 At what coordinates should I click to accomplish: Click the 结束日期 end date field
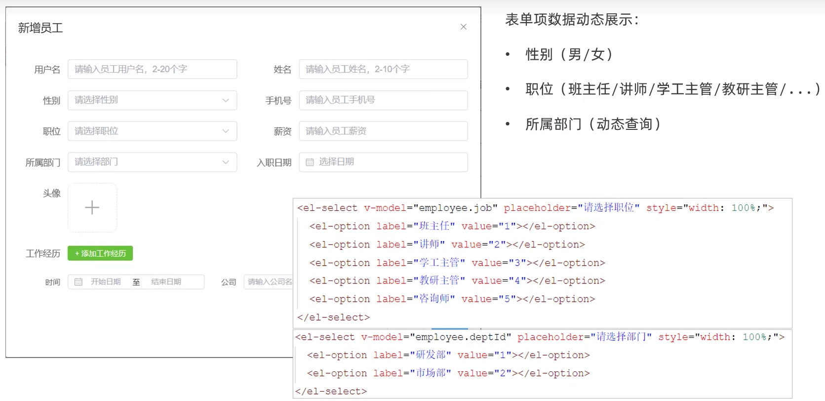coord(166,282)
